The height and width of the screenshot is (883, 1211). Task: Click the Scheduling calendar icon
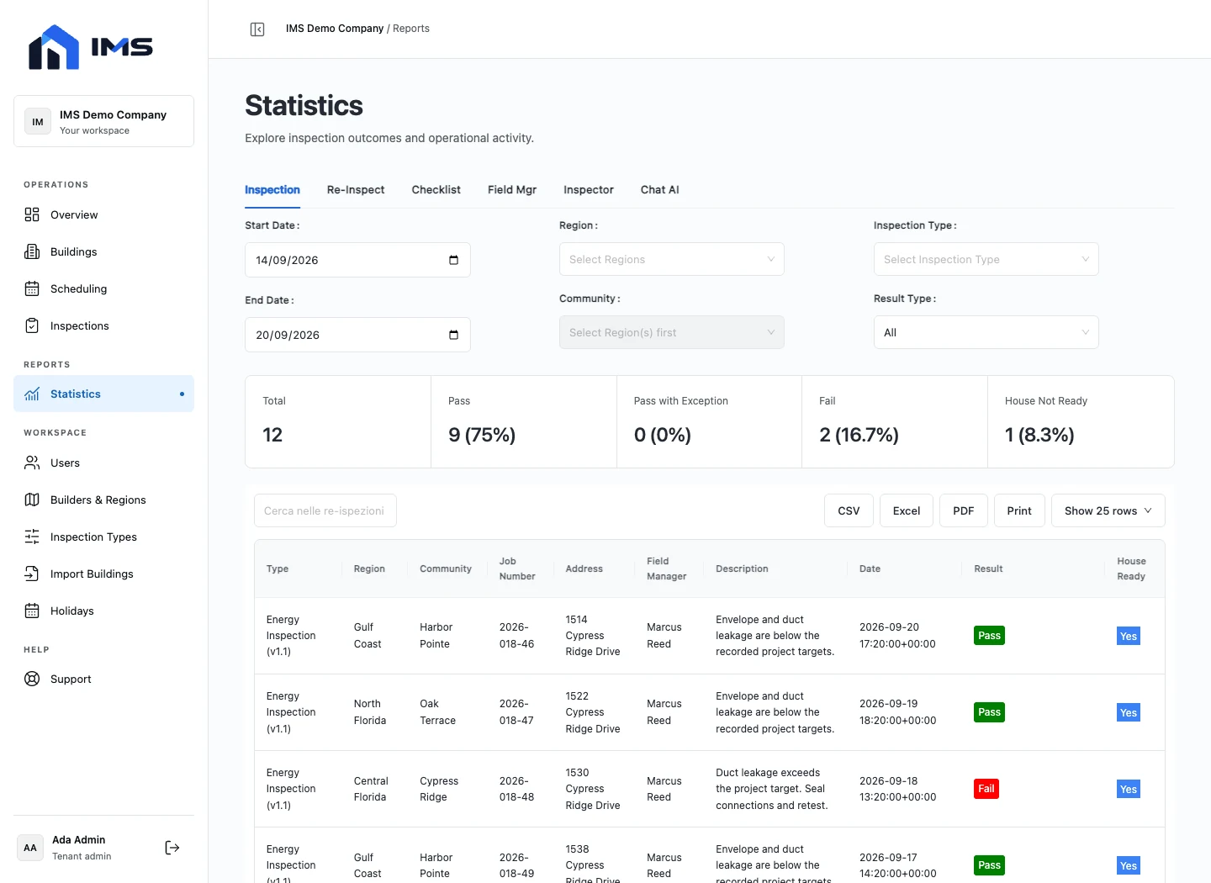click(32, 288)
